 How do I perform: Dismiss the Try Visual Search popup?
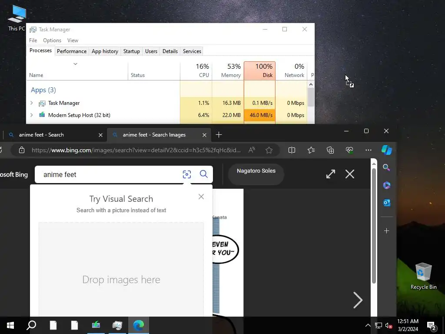201,197
